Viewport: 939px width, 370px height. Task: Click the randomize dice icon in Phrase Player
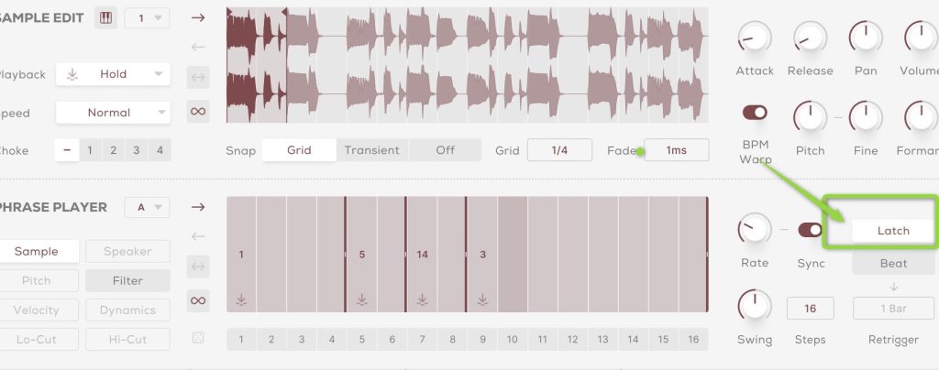point(198,338)
